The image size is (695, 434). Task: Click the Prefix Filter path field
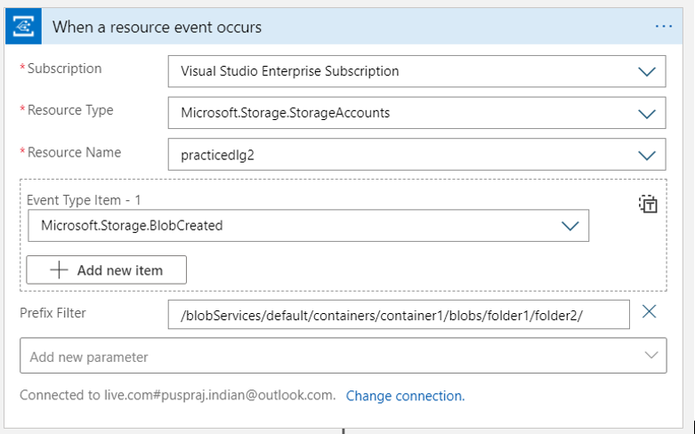coord(399,315)
